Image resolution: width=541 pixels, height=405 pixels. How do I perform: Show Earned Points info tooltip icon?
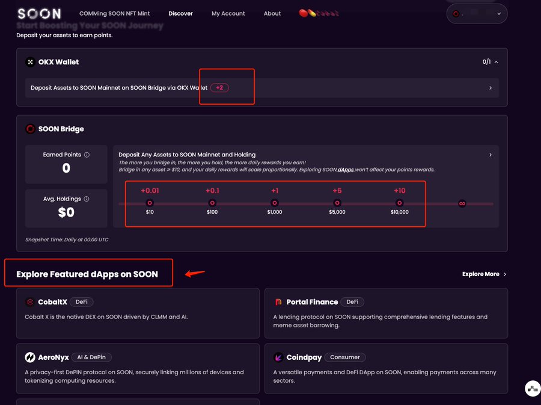[x=87, y=155]
